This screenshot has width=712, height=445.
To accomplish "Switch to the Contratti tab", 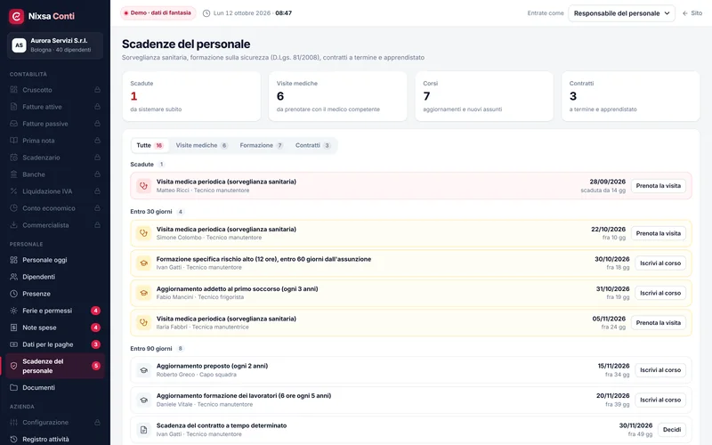I will point(312,145).
